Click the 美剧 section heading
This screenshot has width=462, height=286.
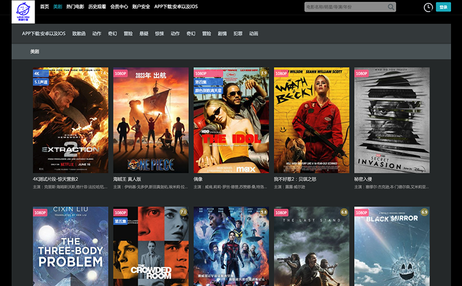(x=35, y=51)
